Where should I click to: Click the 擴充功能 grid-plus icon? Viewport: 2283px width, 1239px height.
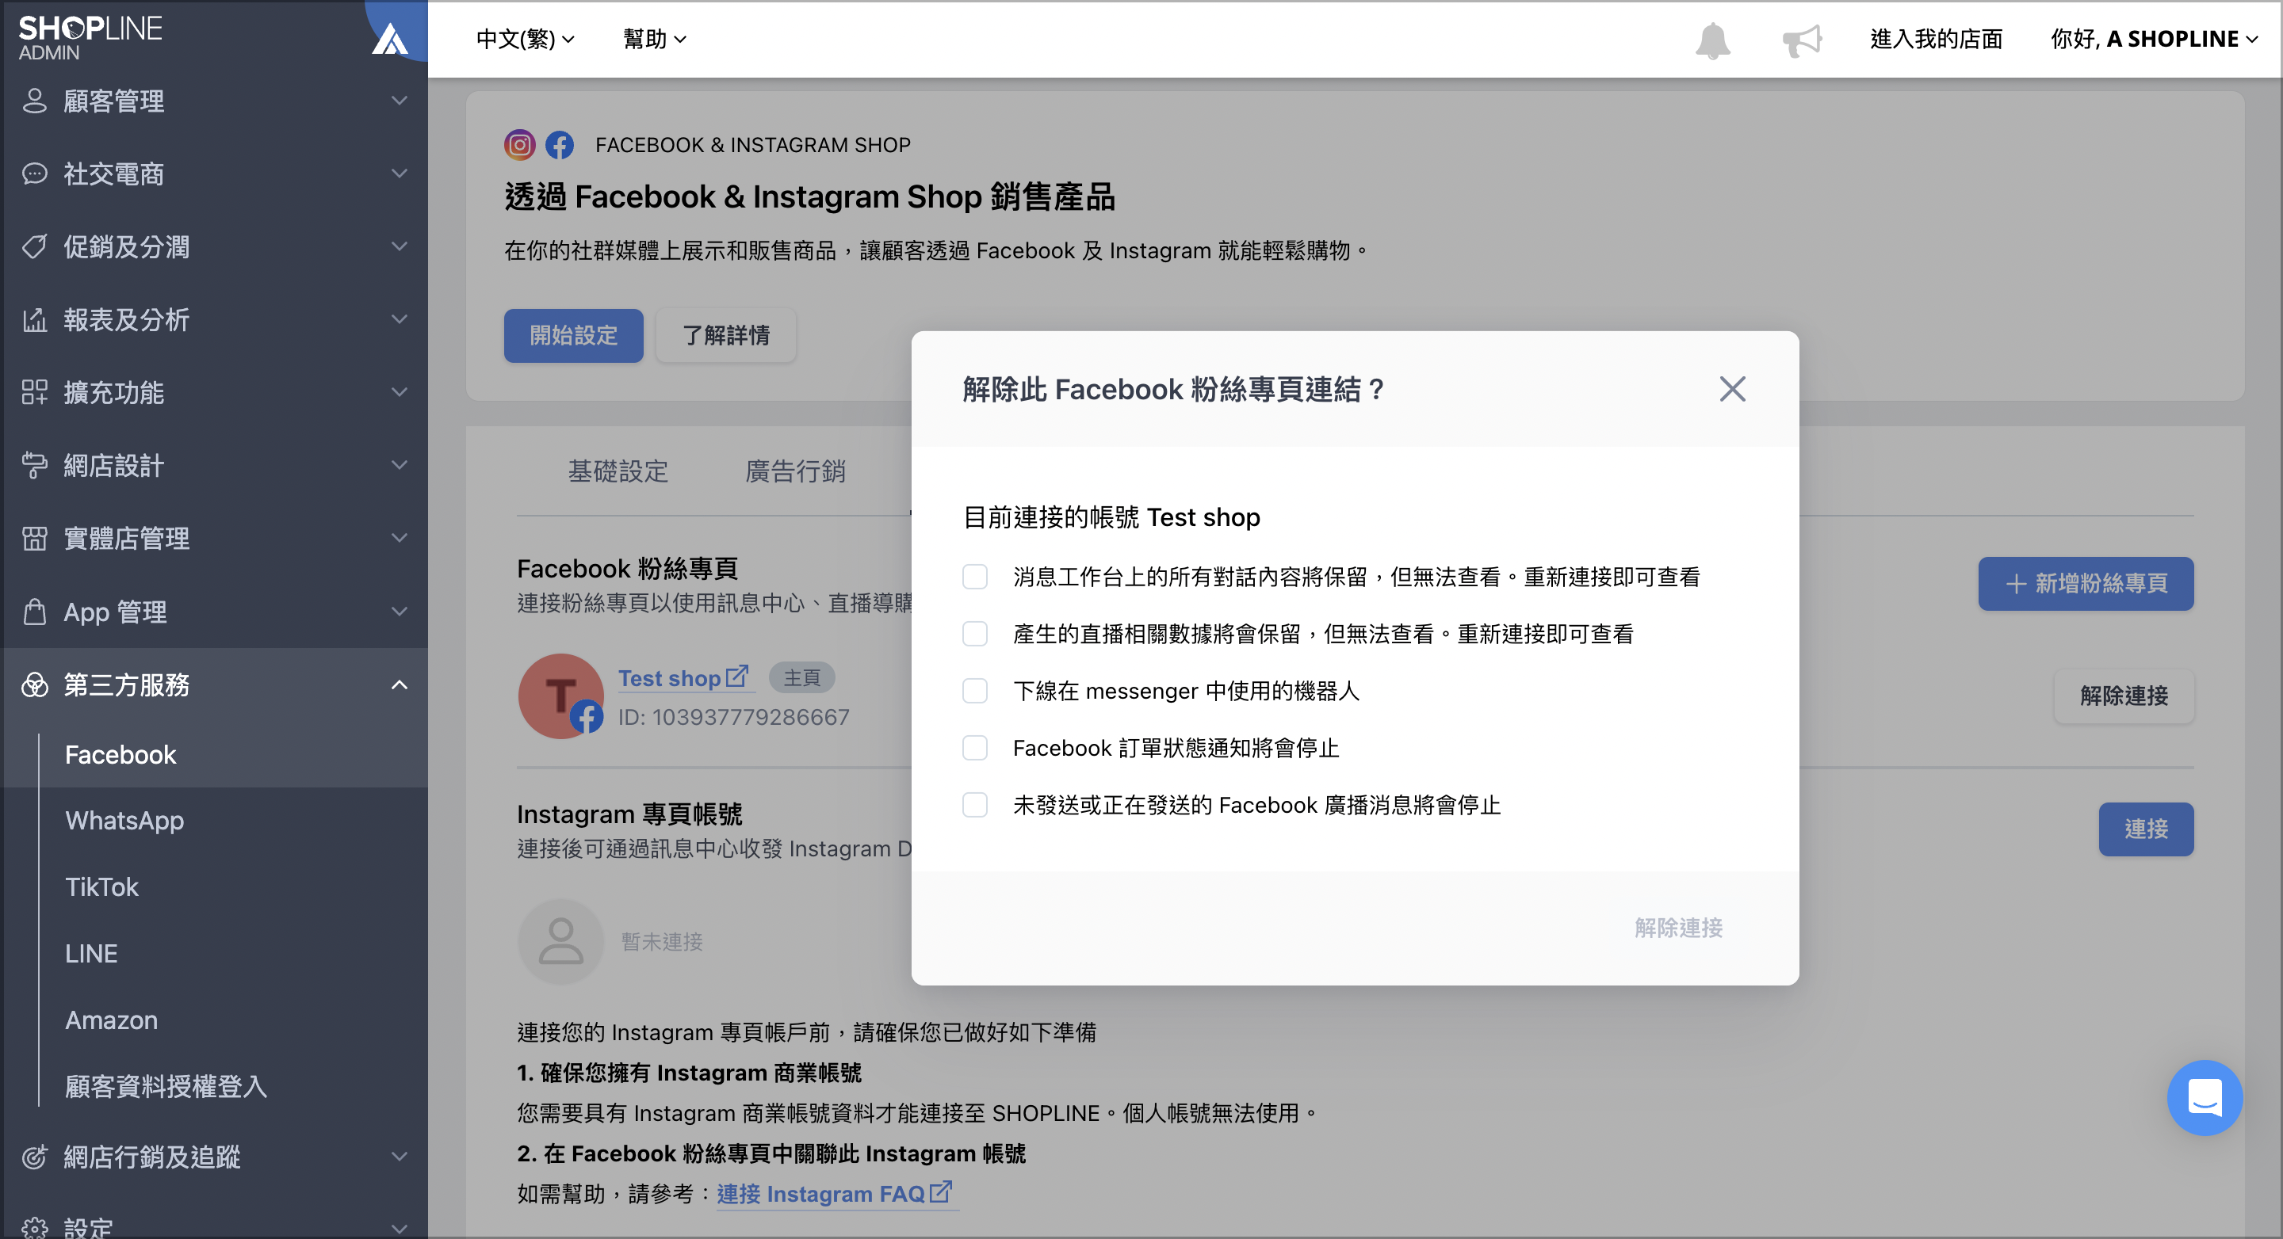point(35,392)
